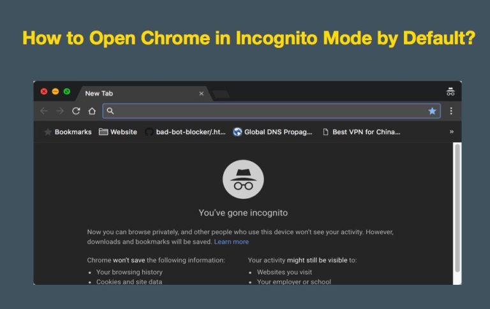Click "Your employer or school" list item
This screenshot has width=490, height=309.
[x=293, y=282]
